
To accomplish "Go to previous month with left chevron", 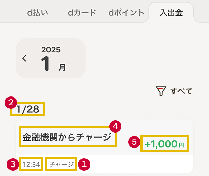I will coord(24,58).
